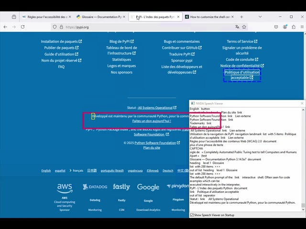Screen dimensions: 306x229
Task: Open Bugs et commentaires link
Action: tap(182, 42)
